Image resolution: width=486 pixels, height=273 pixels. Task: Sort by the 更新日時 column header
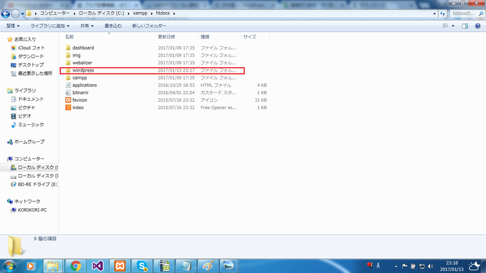(x=166, y=36)
